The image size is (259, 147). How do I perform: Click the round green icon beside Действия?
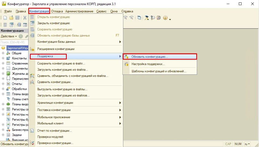pyautogui.click(x=21, y=36)
